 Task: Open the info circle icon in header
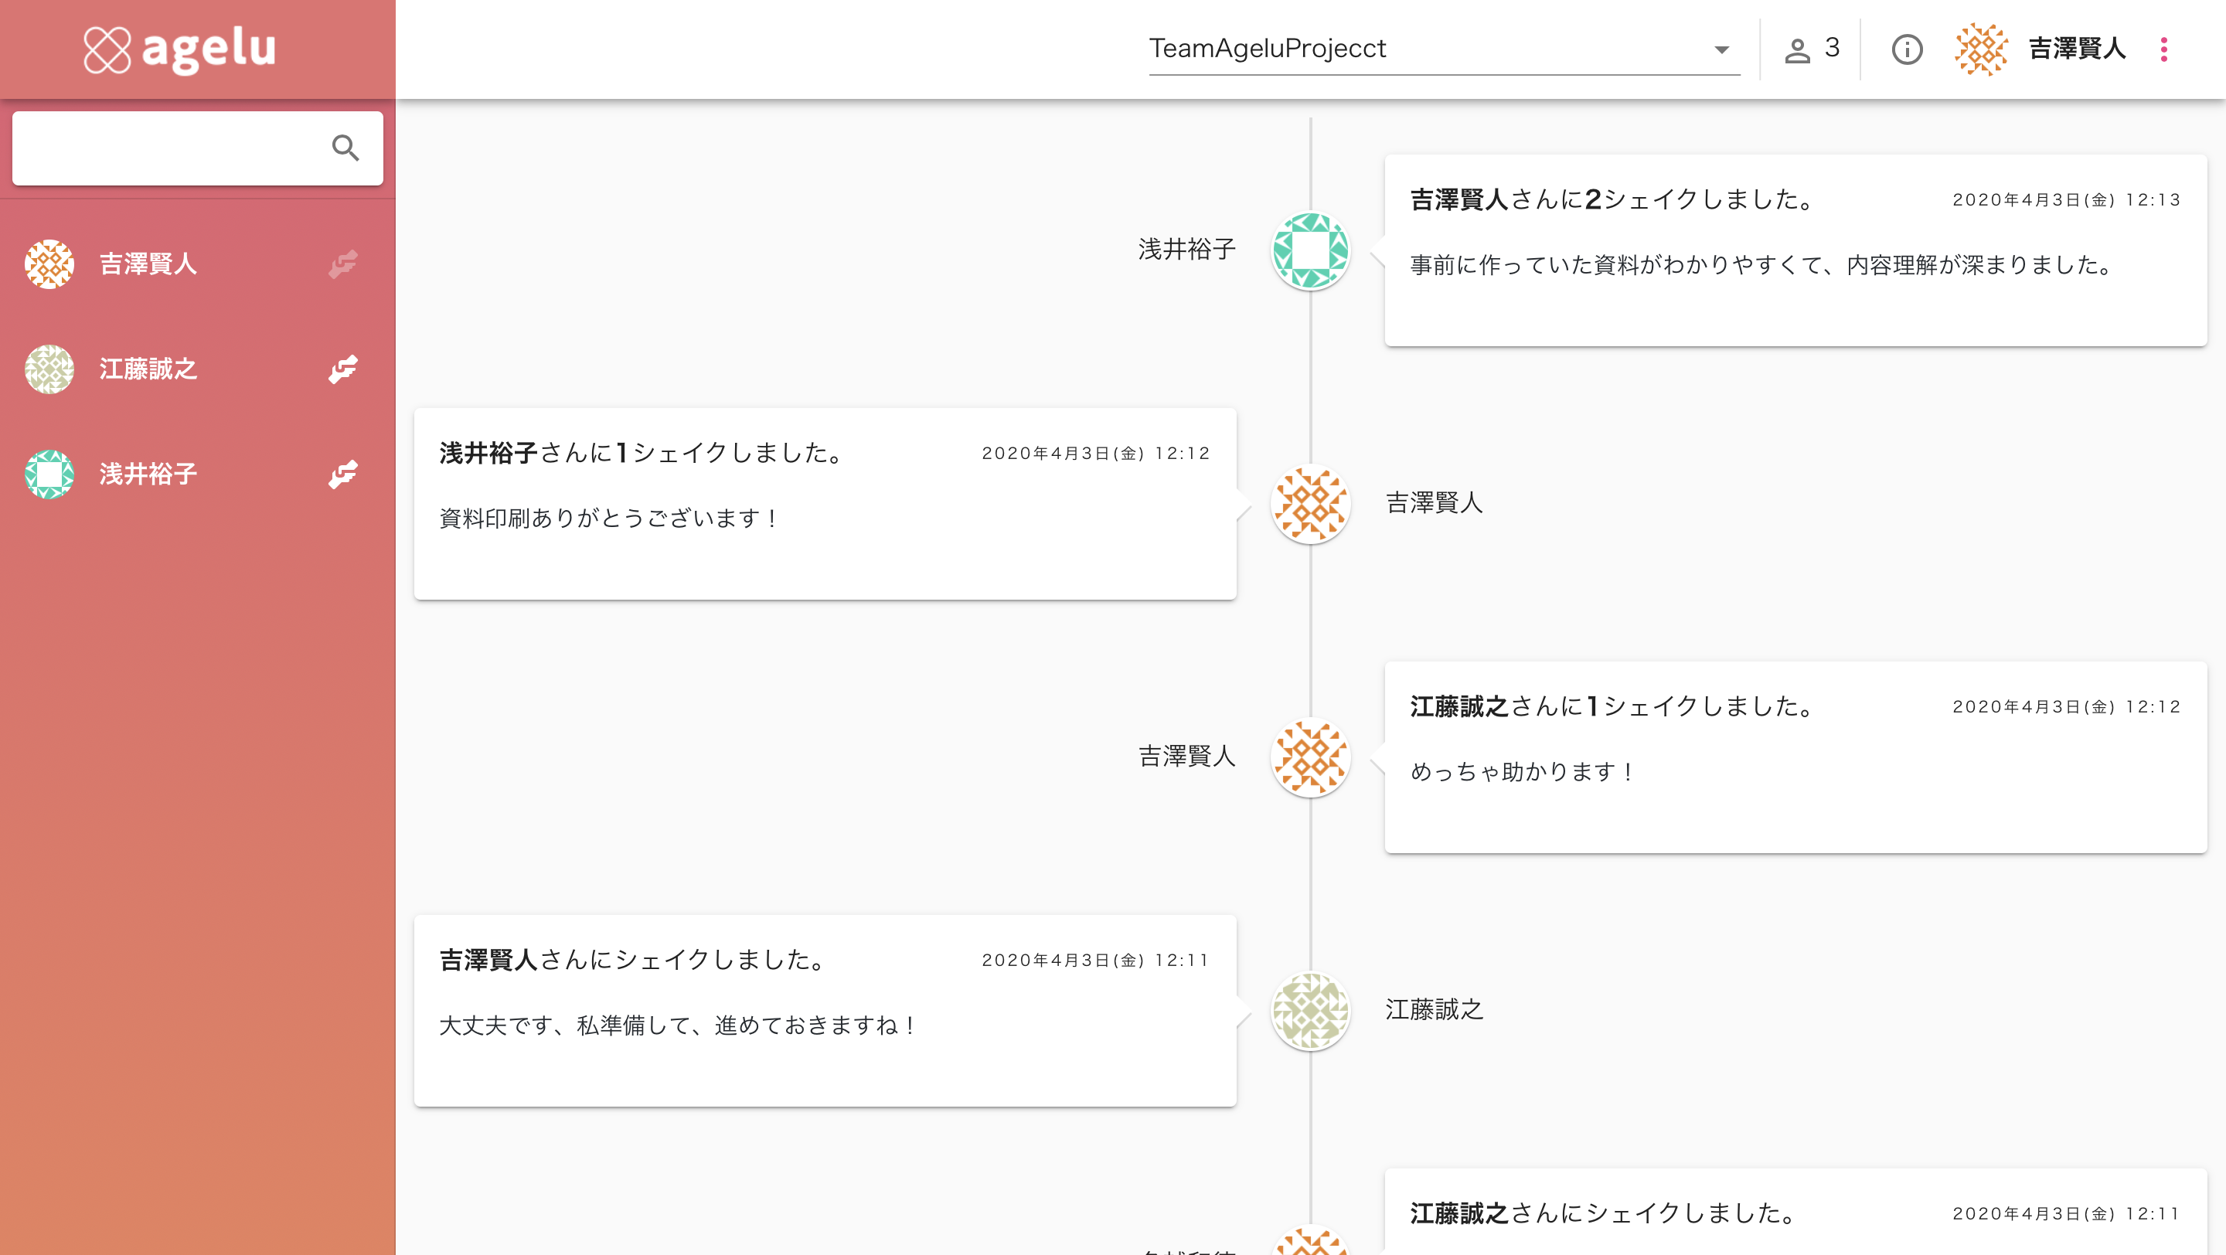click(1907, 49)
